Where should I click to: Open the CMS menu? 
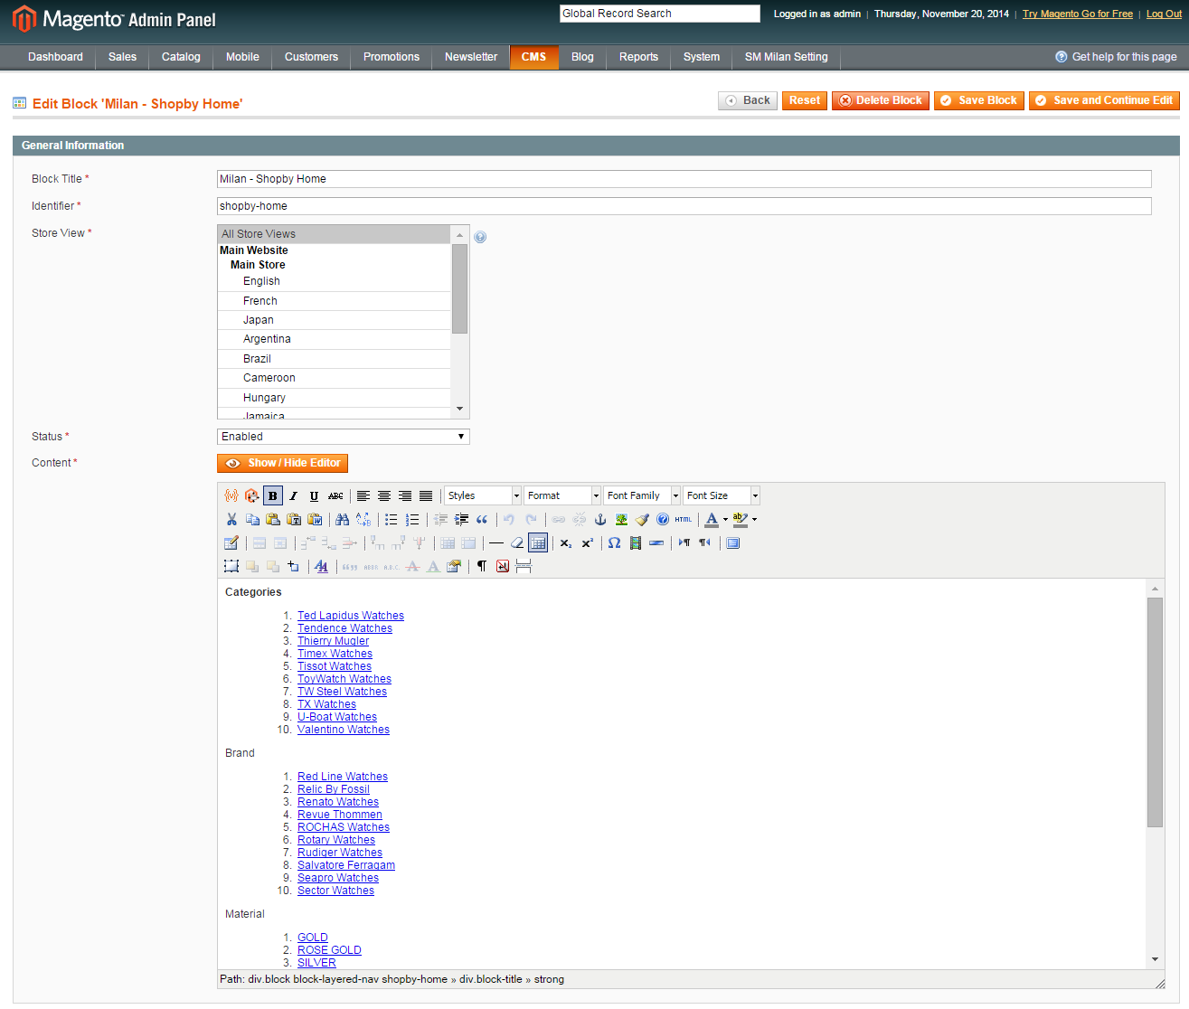coord(533,57)
